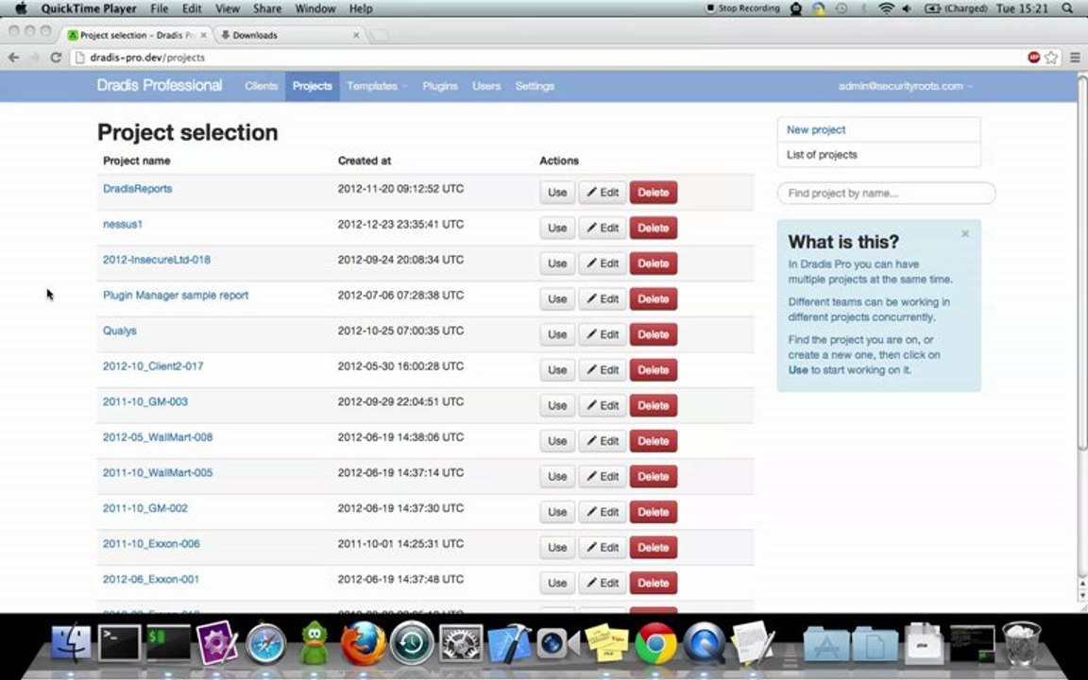Click the Tue 15:21 menu bar clock
Screen dimensions: 1088x680
(x=1022, y=8)
